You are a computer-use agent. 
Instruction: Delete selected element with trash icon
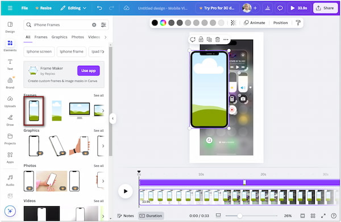point(218,40)
